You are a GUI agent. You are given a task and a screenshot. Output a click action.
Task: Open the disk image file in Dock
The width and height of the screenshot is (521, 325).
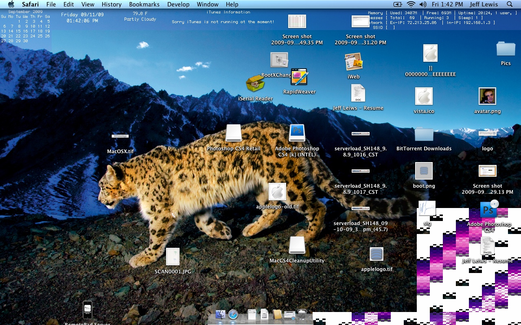[264, 314]
